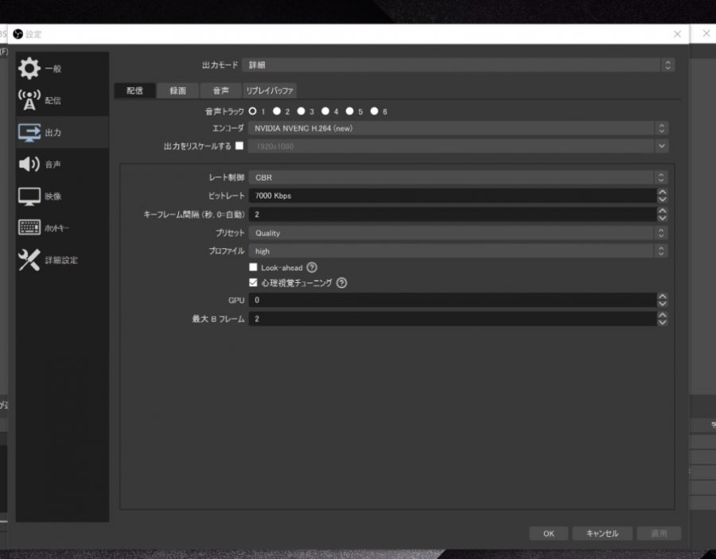Click the 心理視覚チューニング help question mark icon

341,283
